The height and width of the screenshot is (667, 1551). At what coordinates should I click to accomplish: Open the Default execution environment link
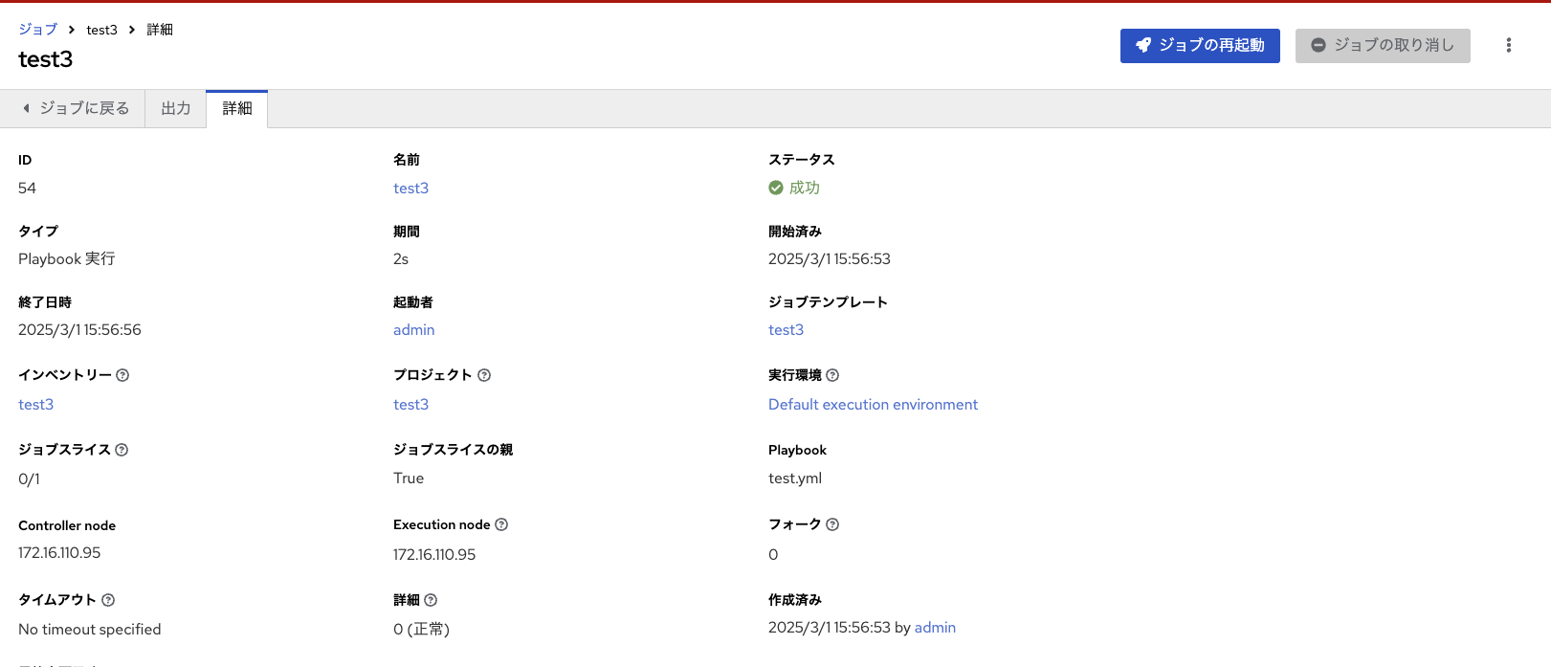tap(873, 404)
